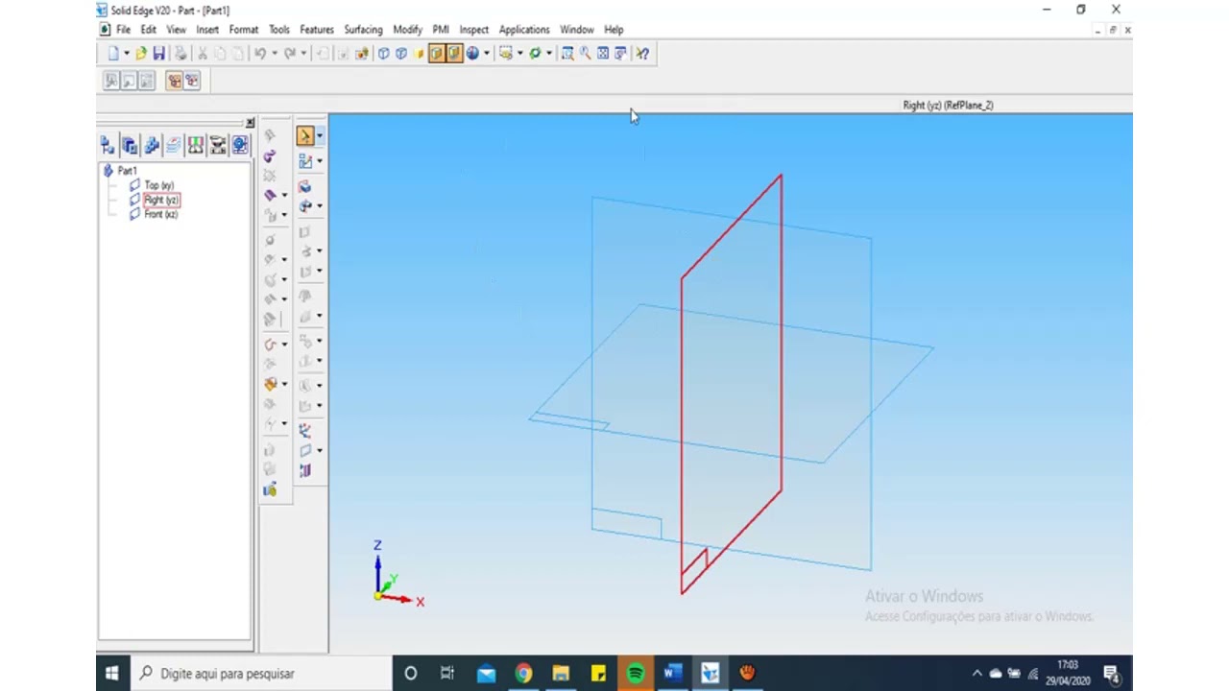The height and width of the screenshot is (691, 1229).
Task: Click the orange surfacing tool icon
Action: (x=270, y=384)
